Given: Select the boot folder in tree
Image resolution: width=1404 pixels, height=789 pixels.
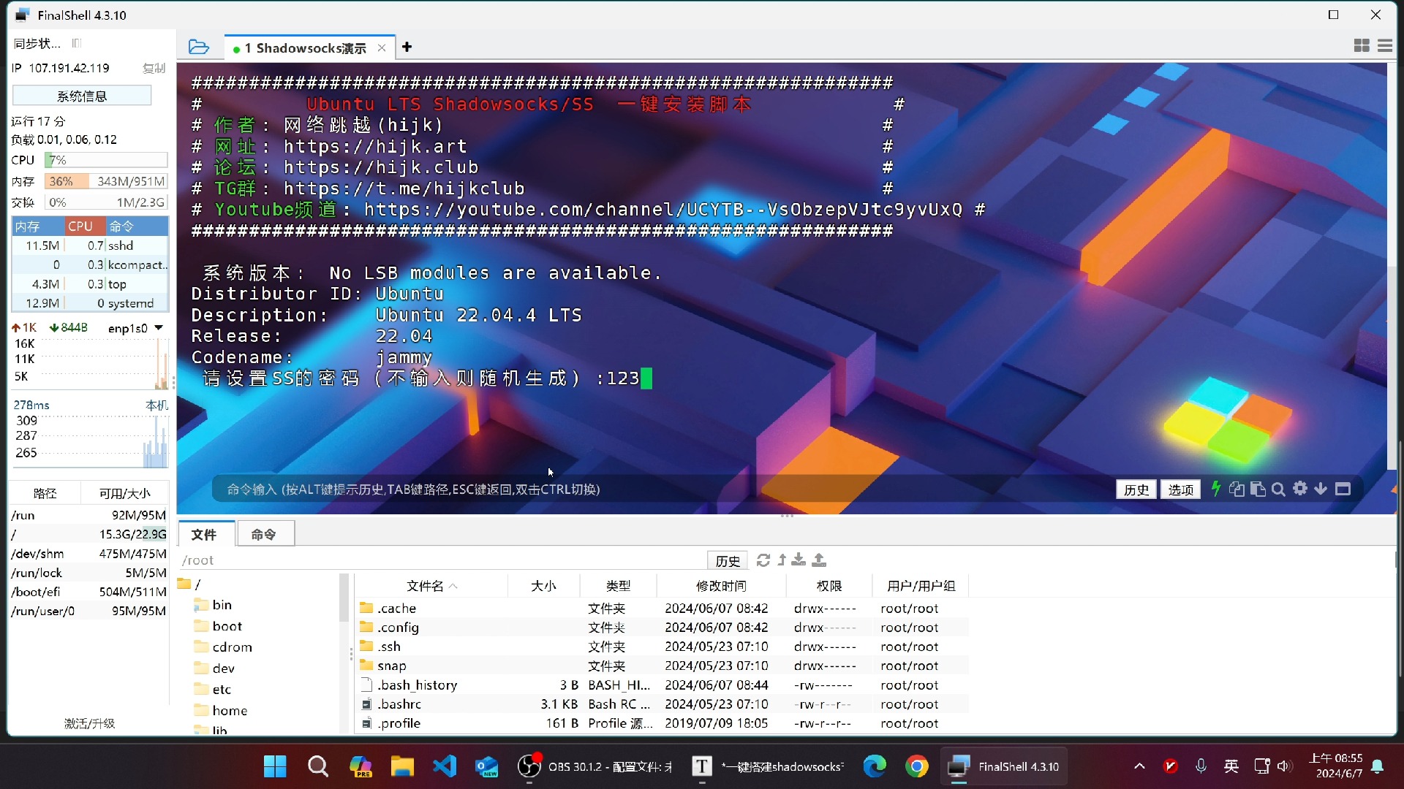Looking at the screenshot, I should (x=219, y=626).
